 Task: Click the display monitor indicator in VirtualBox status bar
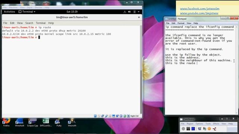point(114,116)
